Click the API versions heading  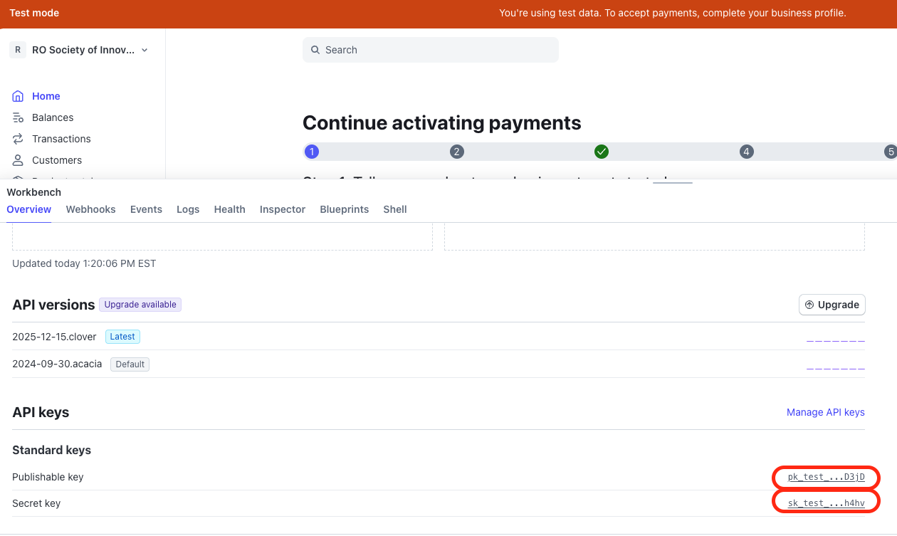[x=53, y=305]
